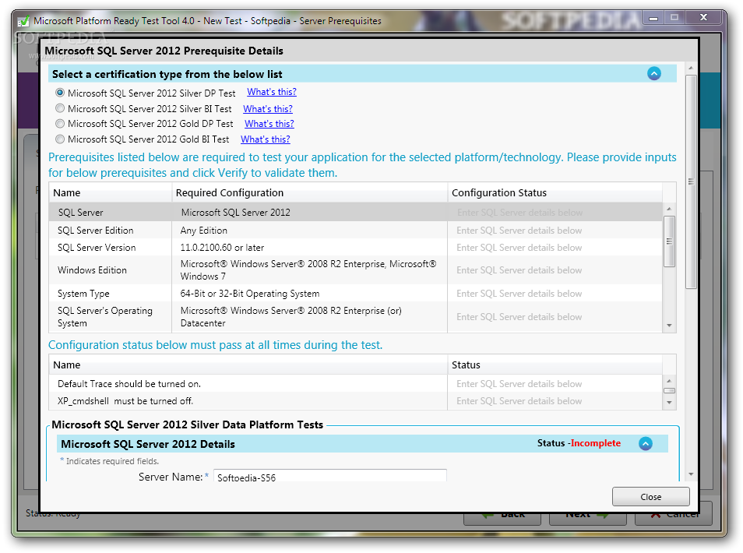The image size is (743, 553).
Task: Click the dialog's main vertical scrollbar thumb
Action: point(691,181)
